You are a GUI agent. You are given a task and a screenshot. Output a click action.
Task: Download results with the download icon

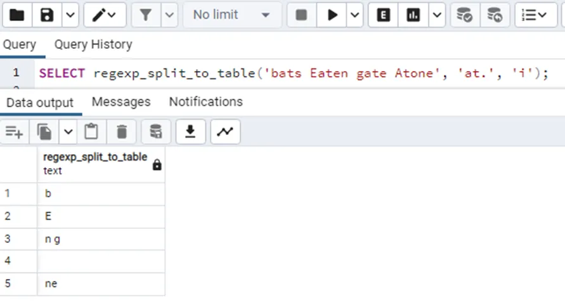click(x=190, y=131)
